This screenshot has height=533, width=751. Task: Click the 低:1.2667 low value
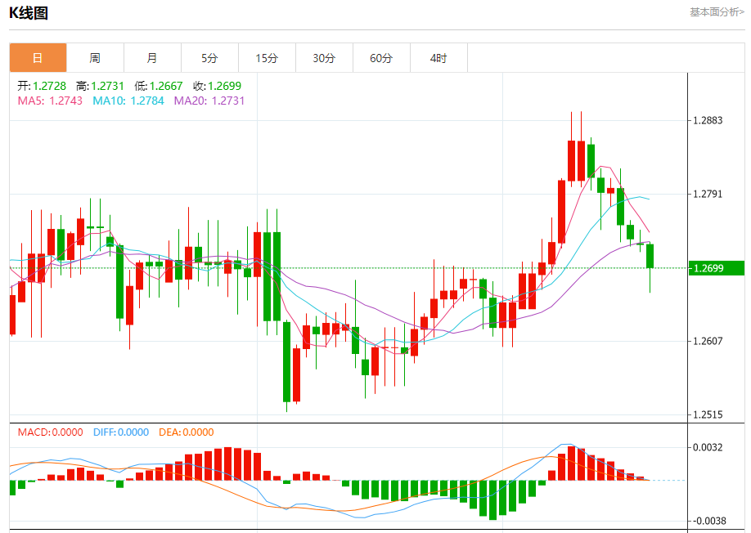[x=159, y=86]
